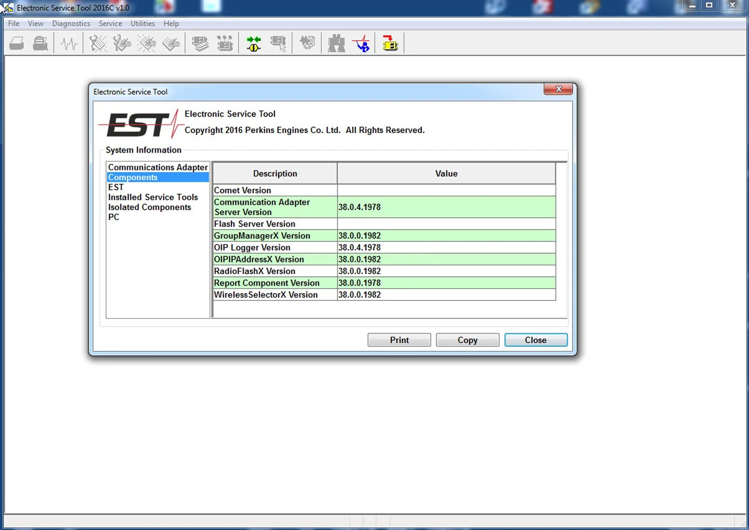749x530 pixels.
Task: Open the File menu
Action: pos(14,24)
